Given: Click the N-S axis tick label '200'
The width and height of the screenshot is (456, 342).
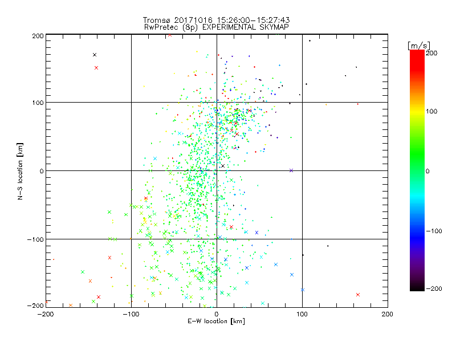Looking at the screenshot, I should [38, 36].
